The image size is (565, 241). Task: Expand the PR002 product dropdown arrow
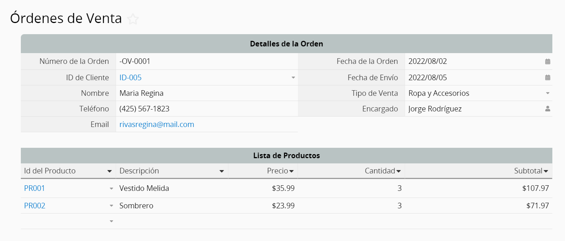111,206
